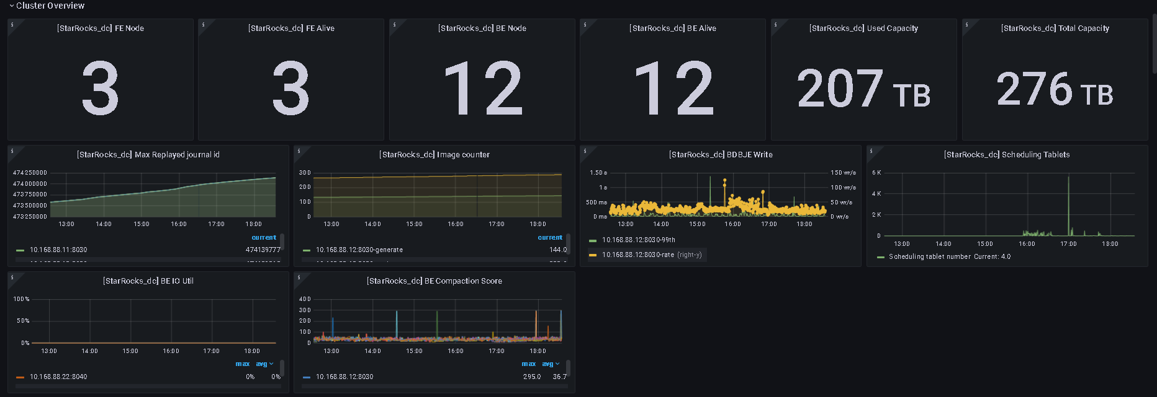Screen dimensions: 1157x397
Task: Open the FE Alive panel title menu
Action: (291, 28)
